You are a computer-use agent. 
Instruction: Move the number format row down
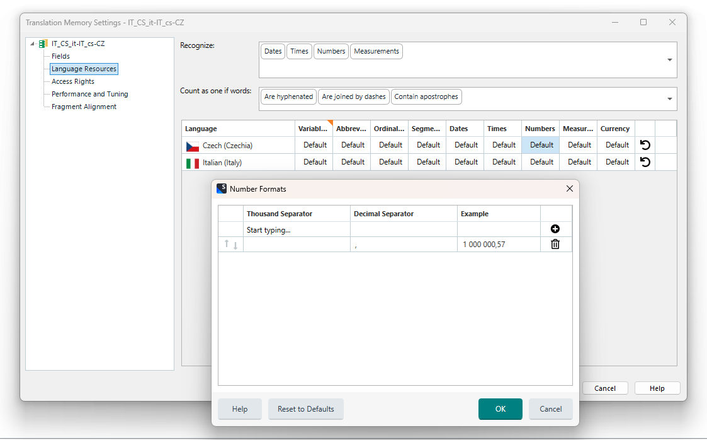coord(235,246)
